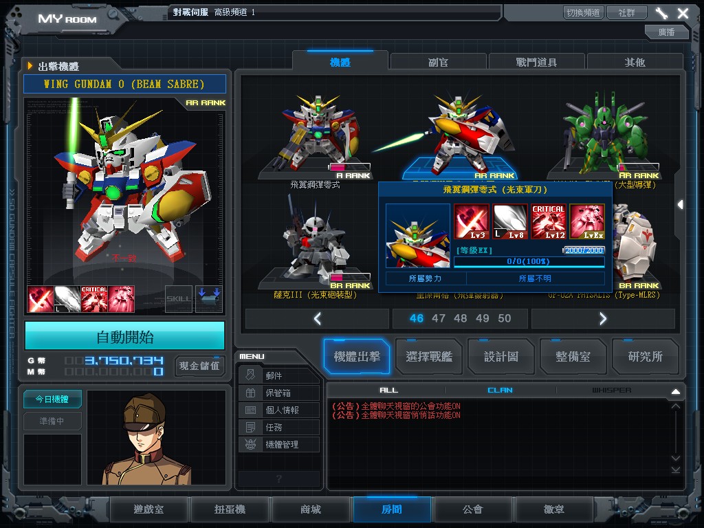Select the A RANK Wing Gundam Zero unit

coord(316,136)
